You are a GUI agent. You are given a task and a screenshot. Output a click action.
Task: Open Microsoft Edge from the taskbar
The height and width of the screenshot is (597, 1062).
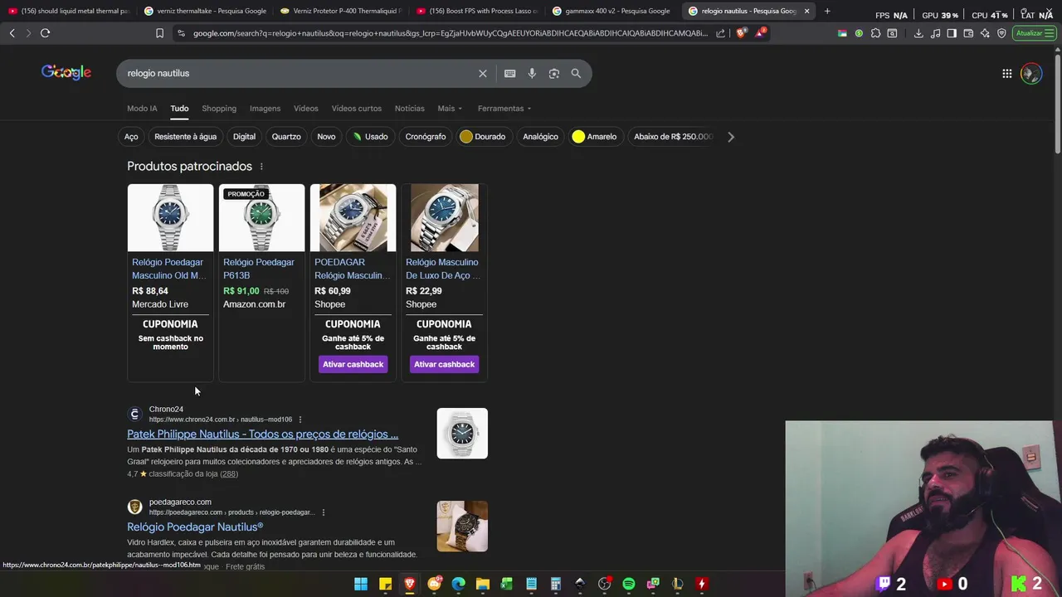(458, 584)
